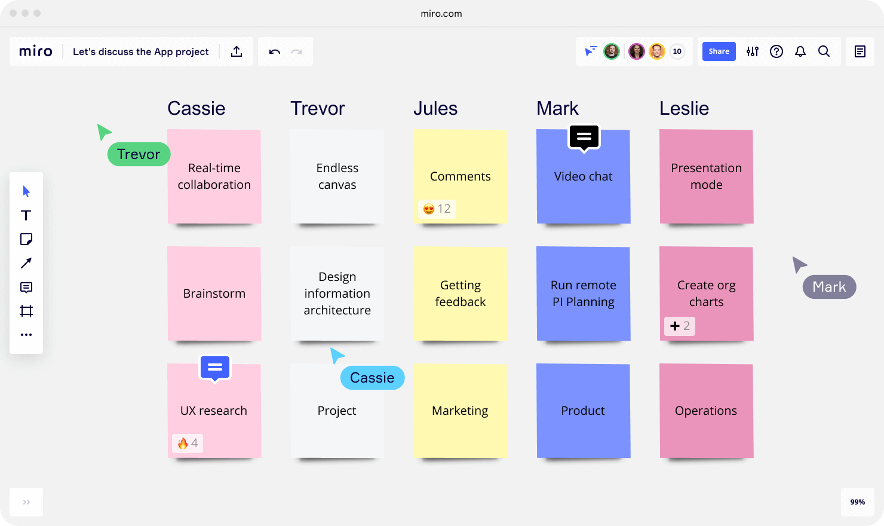Open the help question mark

click(776, 51)
